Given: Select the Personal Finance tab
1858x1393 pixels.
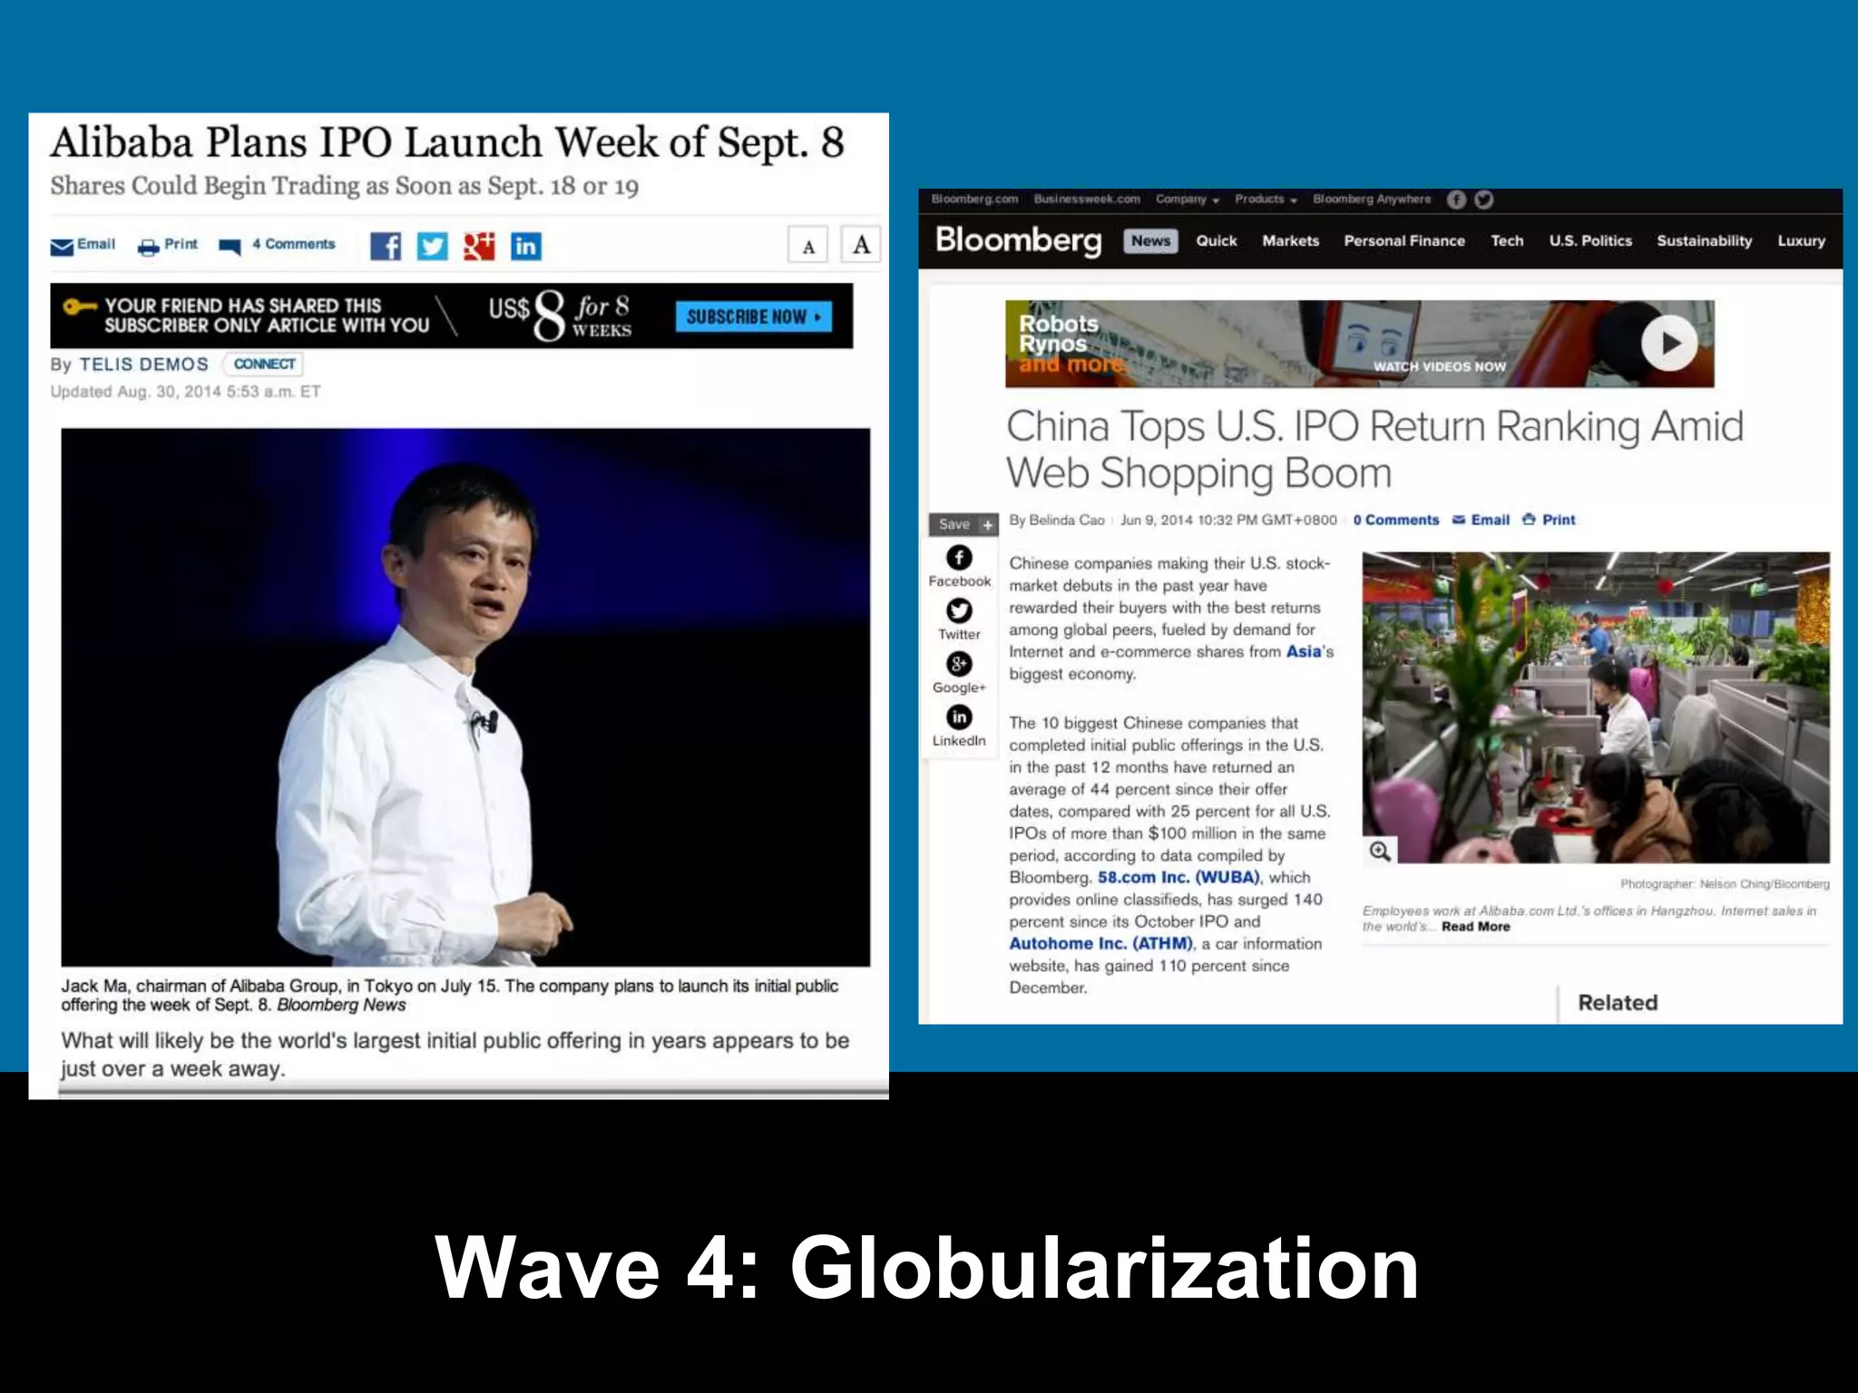Looking at the screenshot, I should 1404,241.
